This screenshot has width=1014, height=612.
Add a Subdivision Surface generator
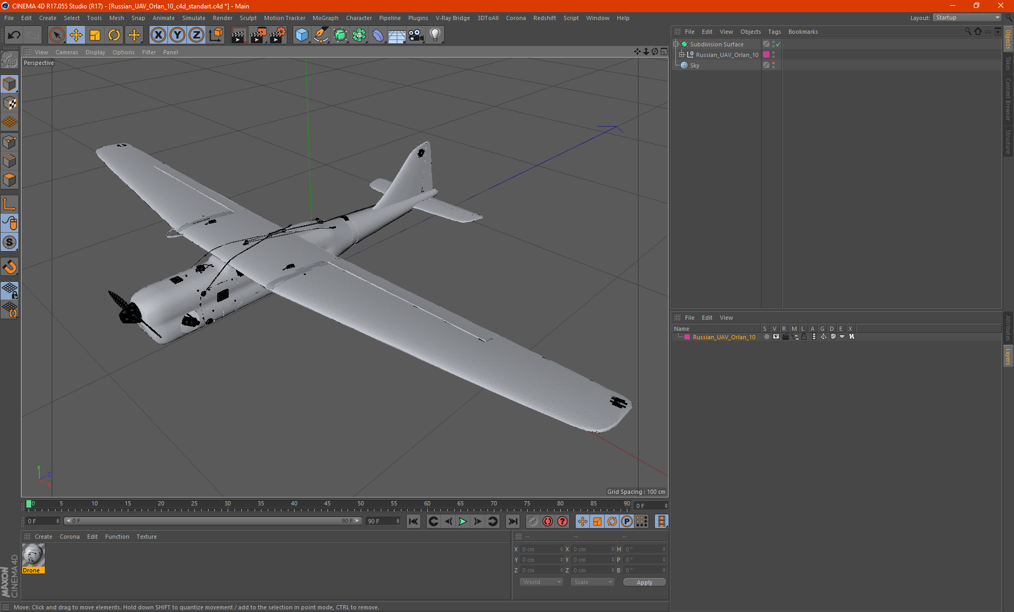340,35
